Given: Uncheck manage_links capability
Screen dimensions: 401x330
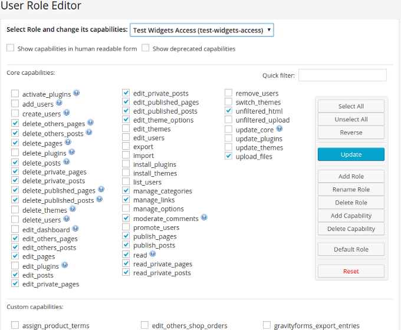Looking at the screenshot, I should 126,199.
